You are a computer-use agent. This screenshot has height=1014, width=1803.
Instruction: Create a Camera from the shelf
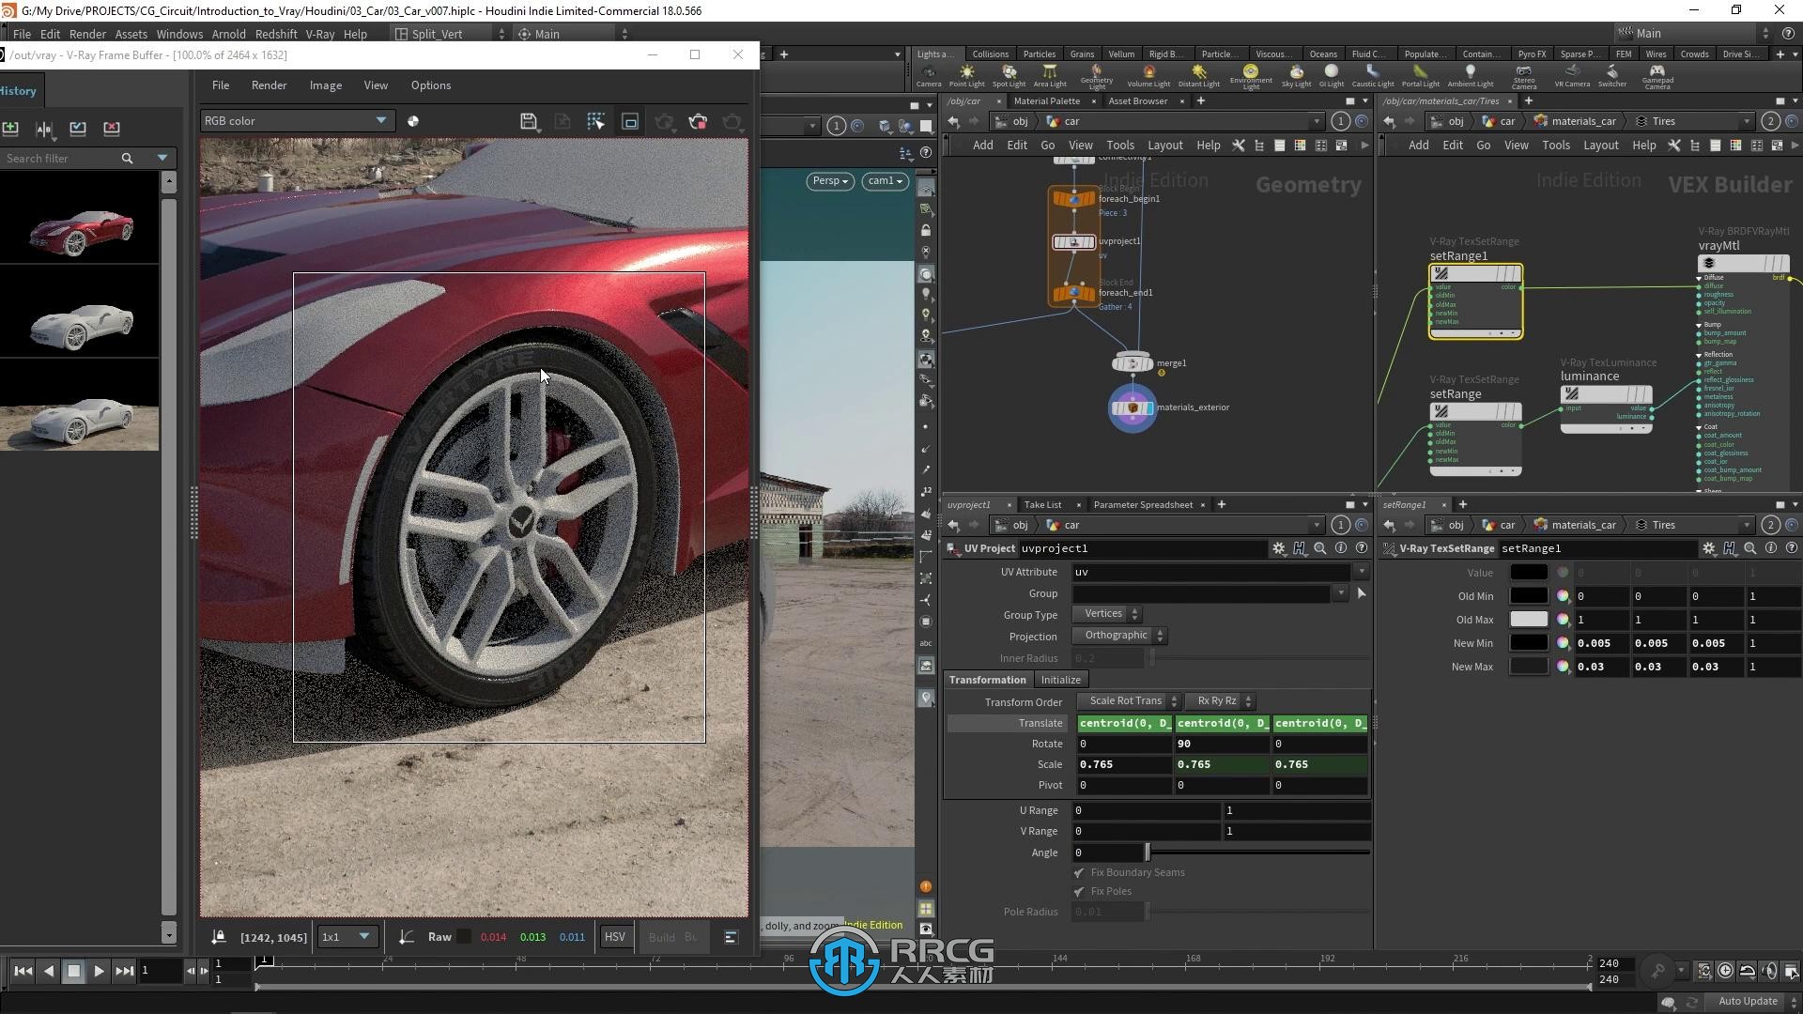click(x=929, y=75)
